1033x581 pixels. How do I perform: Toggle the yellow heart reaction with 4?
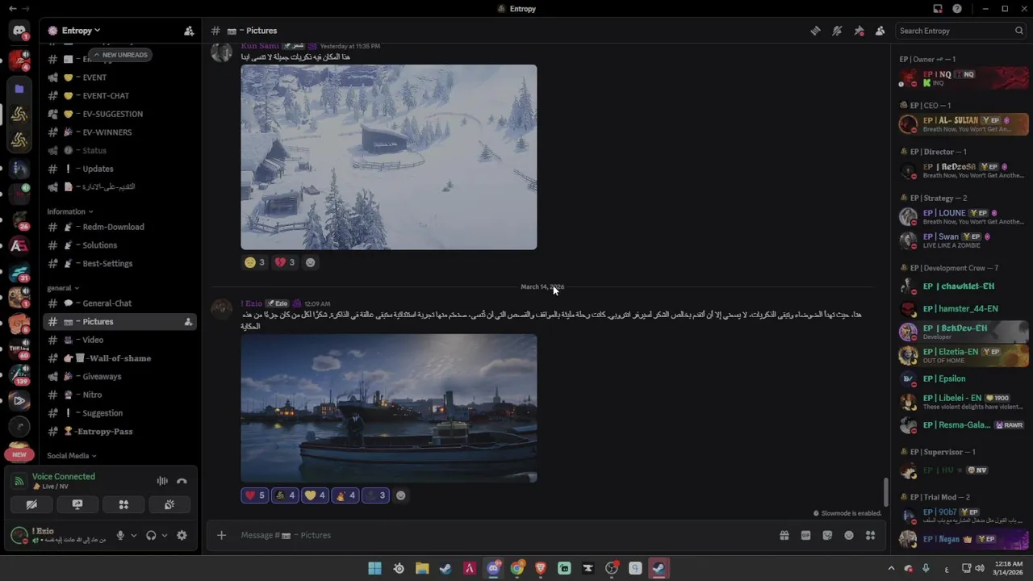[315, 495]
